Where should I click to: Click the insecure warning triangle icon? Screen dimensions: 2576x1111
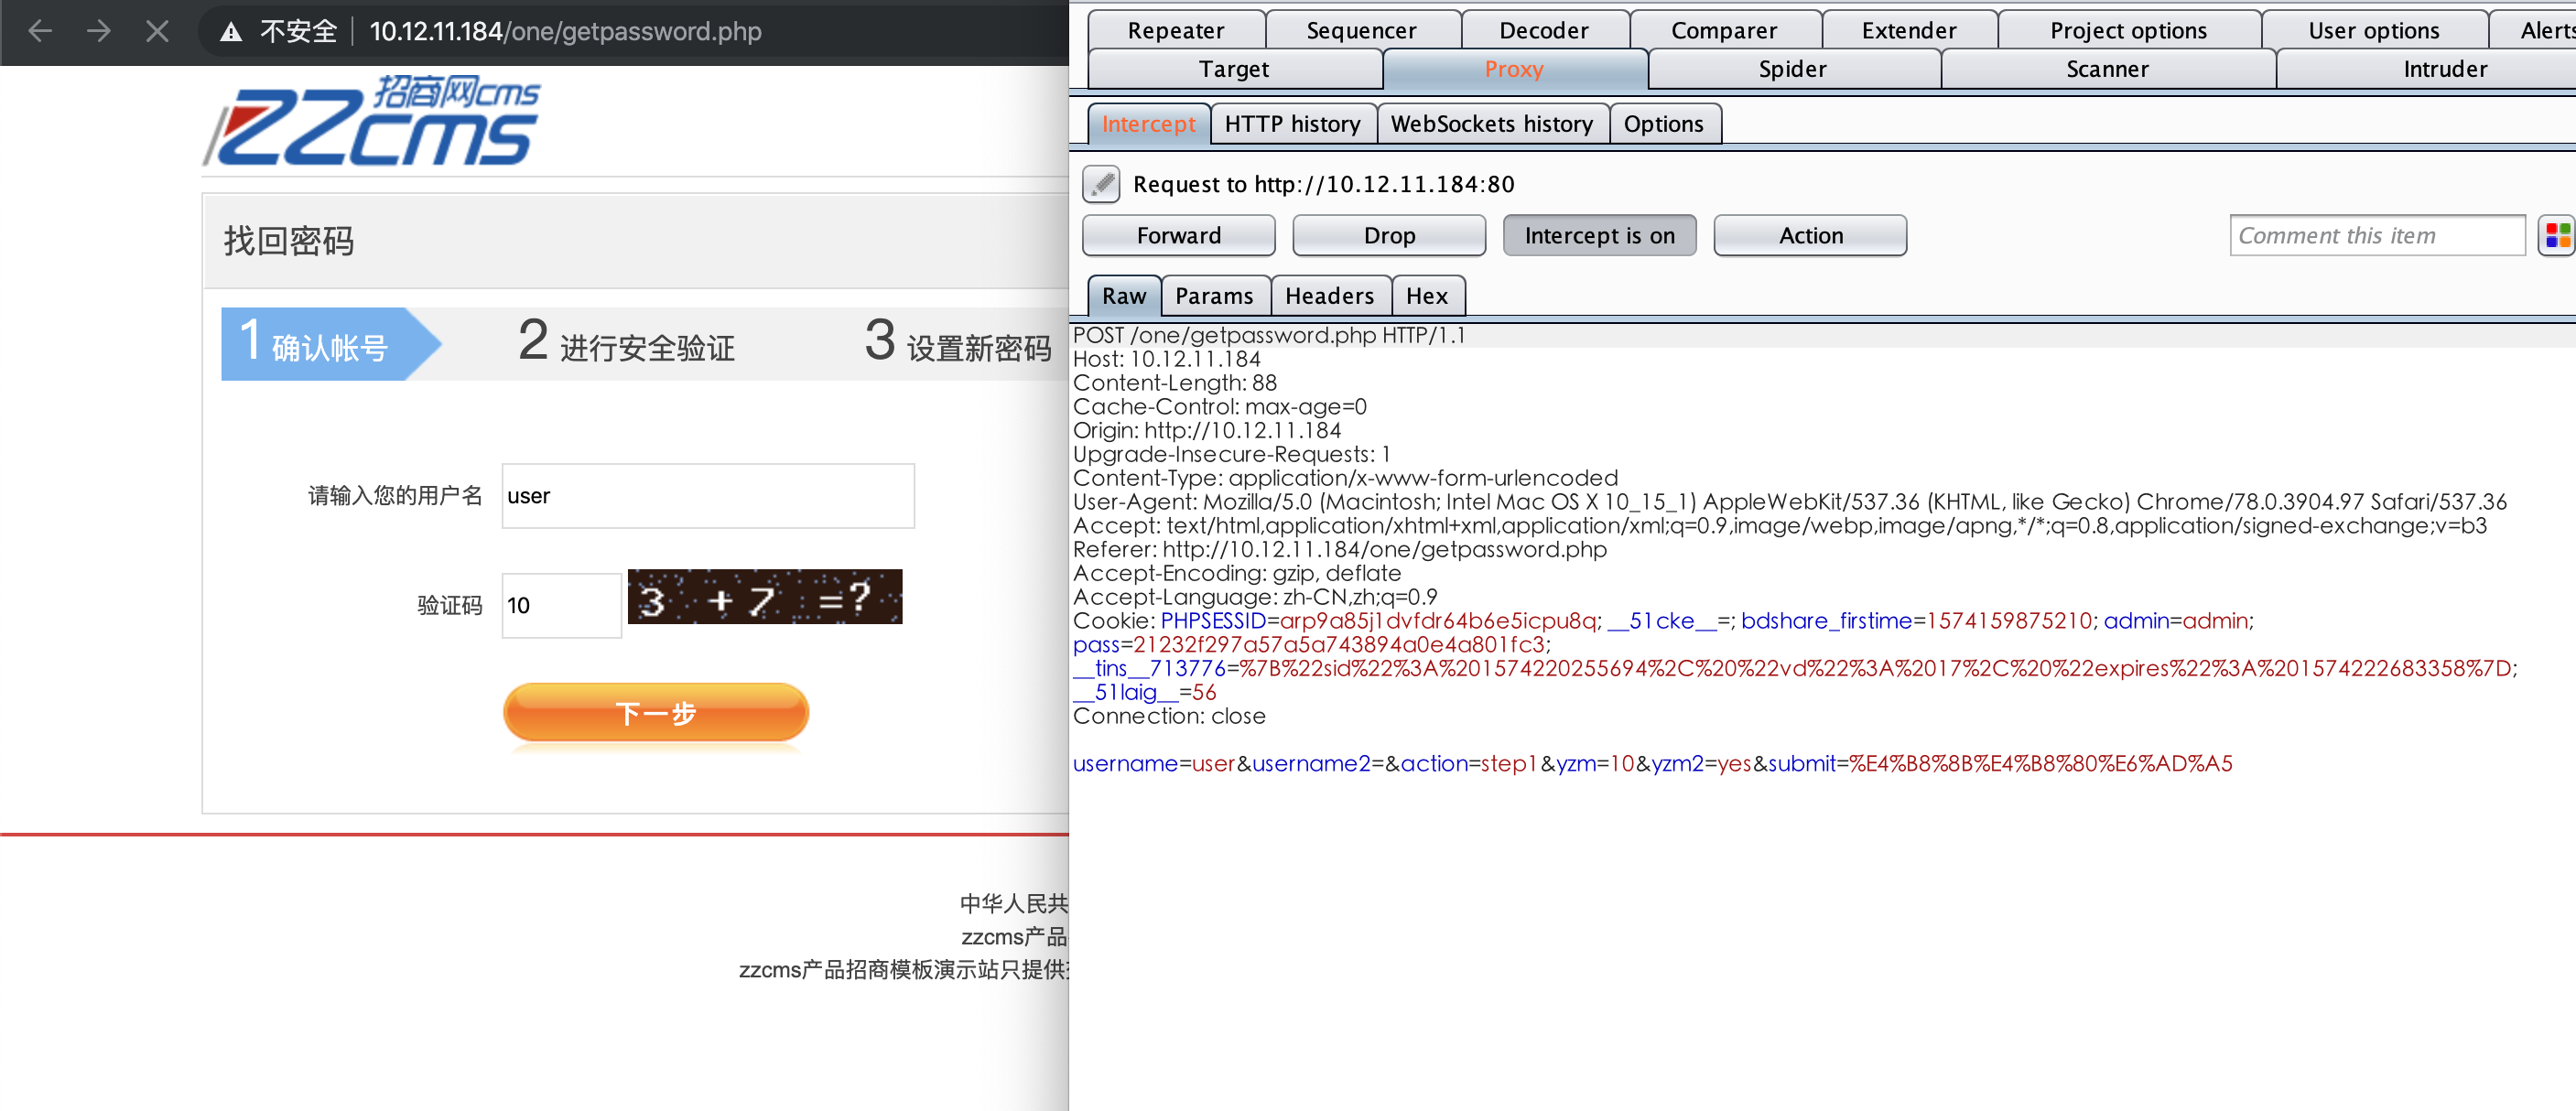[231, 32]
